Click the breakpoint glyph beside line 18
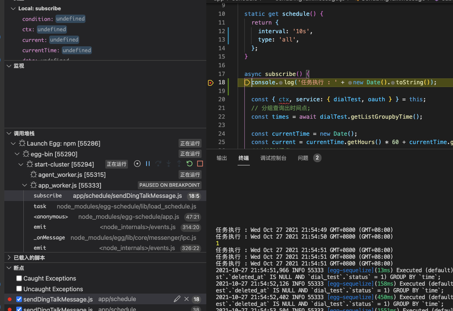Viewport: 453px width, 311px height. (211, 83)
